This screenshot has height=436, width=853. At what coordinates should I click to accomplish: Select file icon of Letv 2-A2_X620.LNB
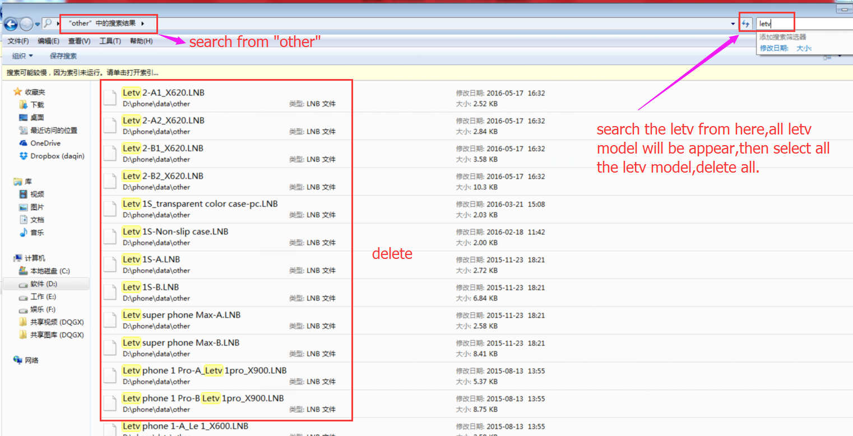110,126
